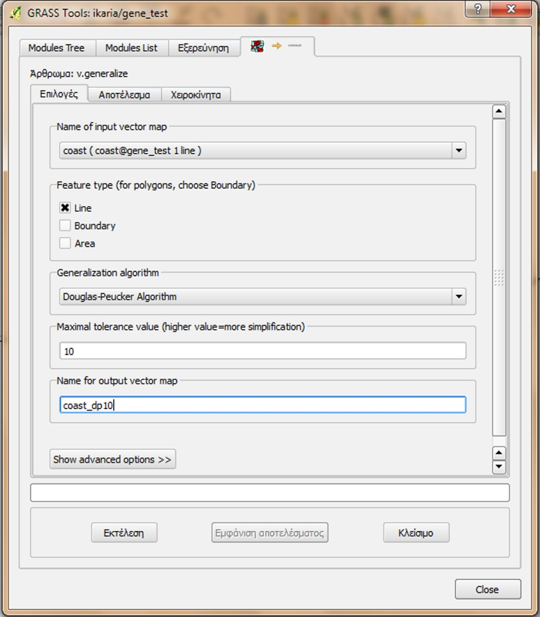Select the Επιλογές tab
540x617 pixels.
59,94
